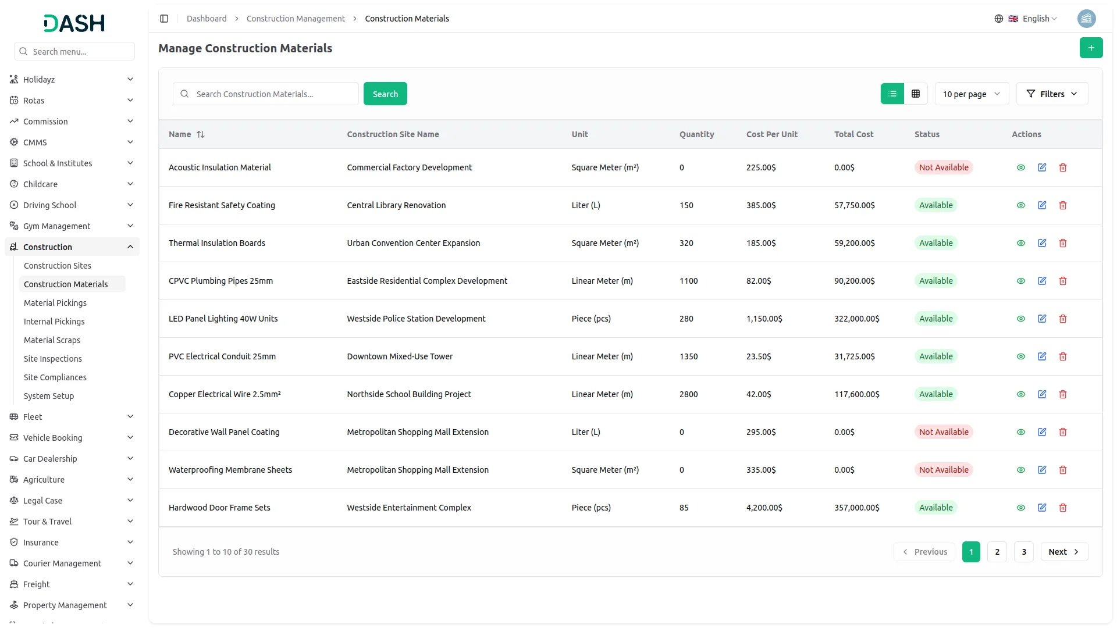Click the green add material plus button
Screen dimensions: 1117x628
(x=1091, y=48)
